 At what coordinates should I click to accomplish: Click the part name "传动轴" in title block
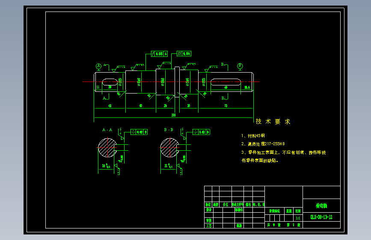tap(321, 206)
